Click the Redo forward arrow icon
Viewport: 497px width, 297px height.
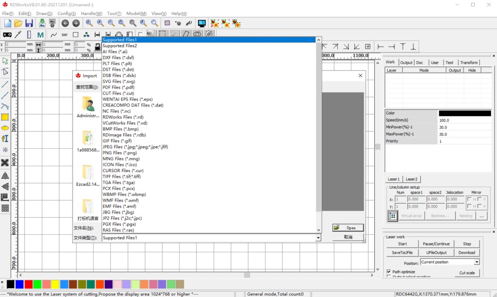click(76, 23)
